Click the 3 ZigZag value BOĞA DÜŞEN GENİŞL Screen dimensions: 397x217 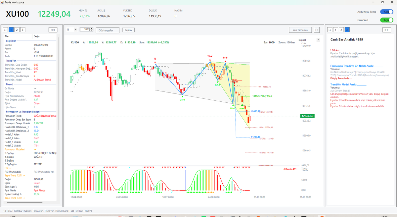[x=45, y=153]
